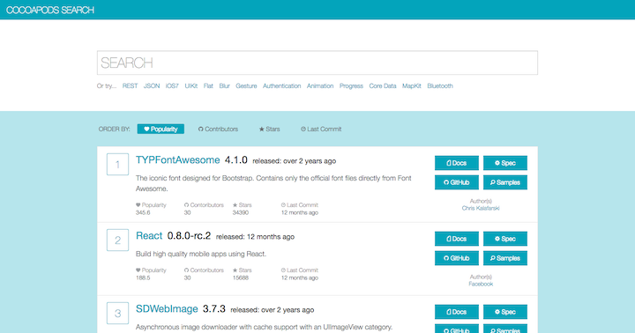
Task: Open Spec for SDWebImage
Action: tap(505, 312)
